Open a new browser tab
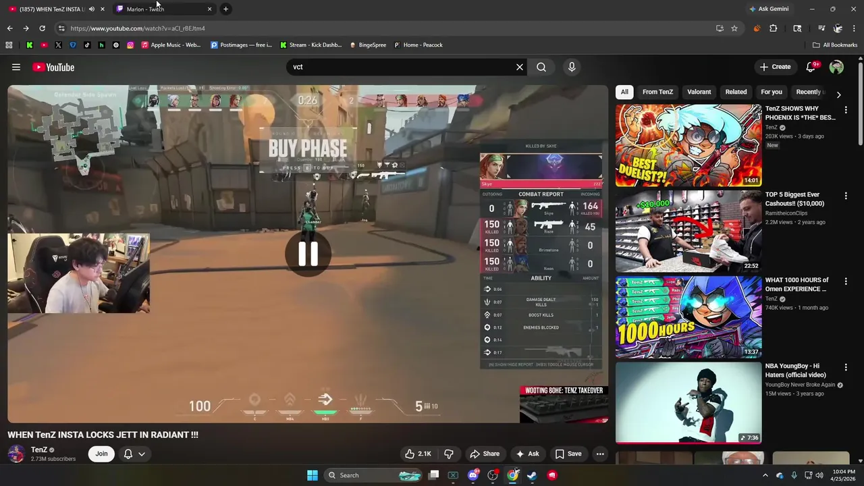The image size is (864, 486). [x=226, y=9]
